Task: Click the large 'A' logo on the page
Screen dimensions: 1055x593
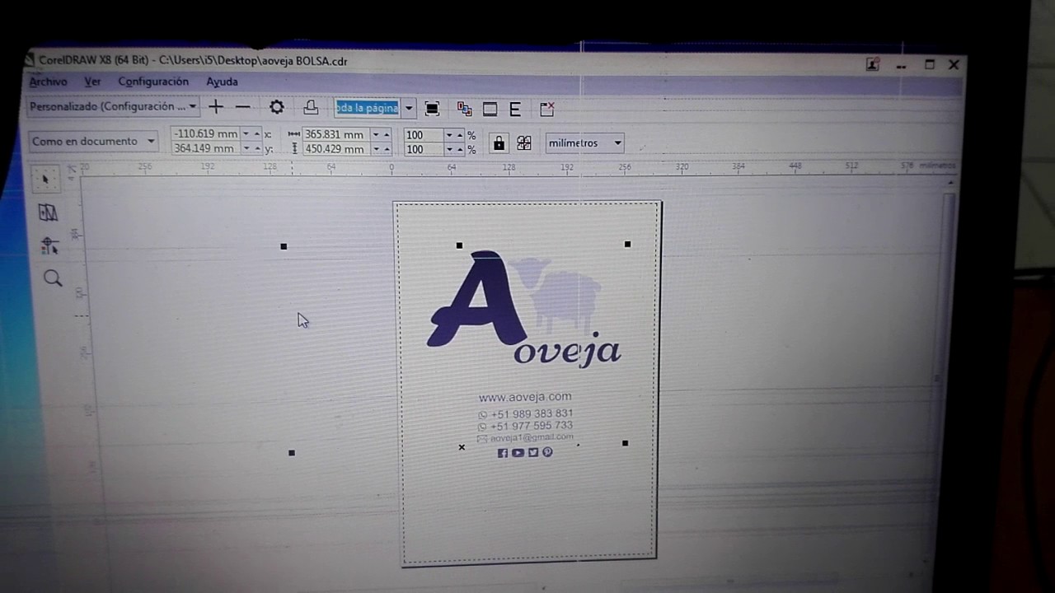Action: click(x=478, y=298)
